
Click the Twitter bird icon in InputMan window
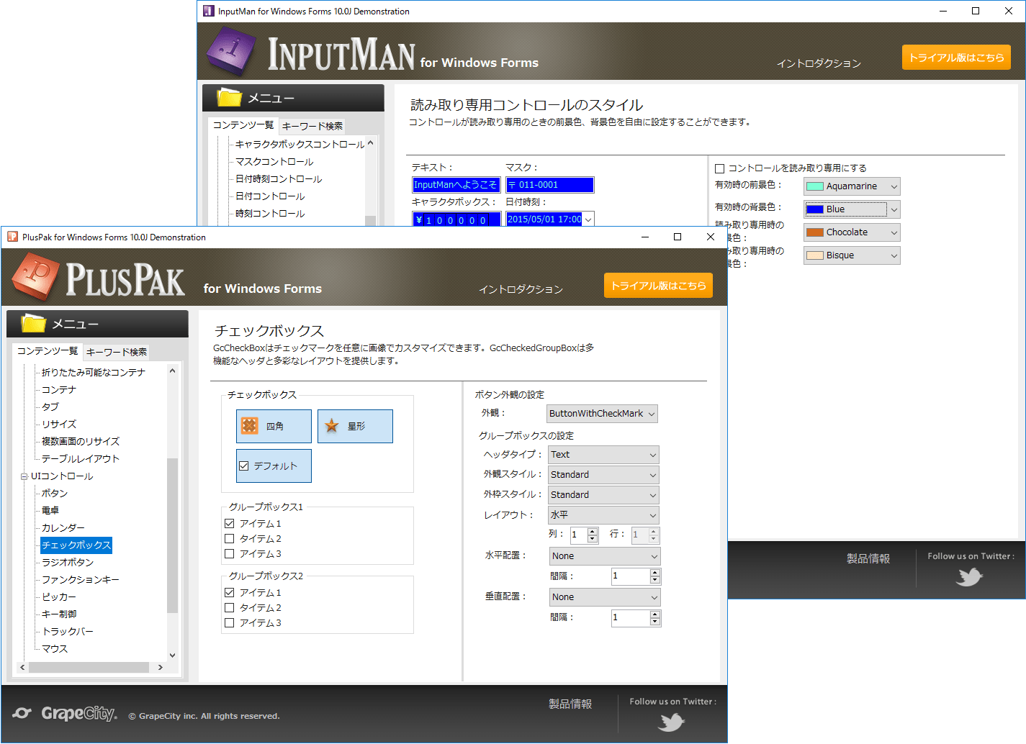[x=970, y=577]
